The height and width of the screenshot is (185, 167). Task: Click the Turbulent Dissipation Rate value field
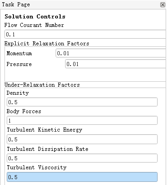pos(82,158)
